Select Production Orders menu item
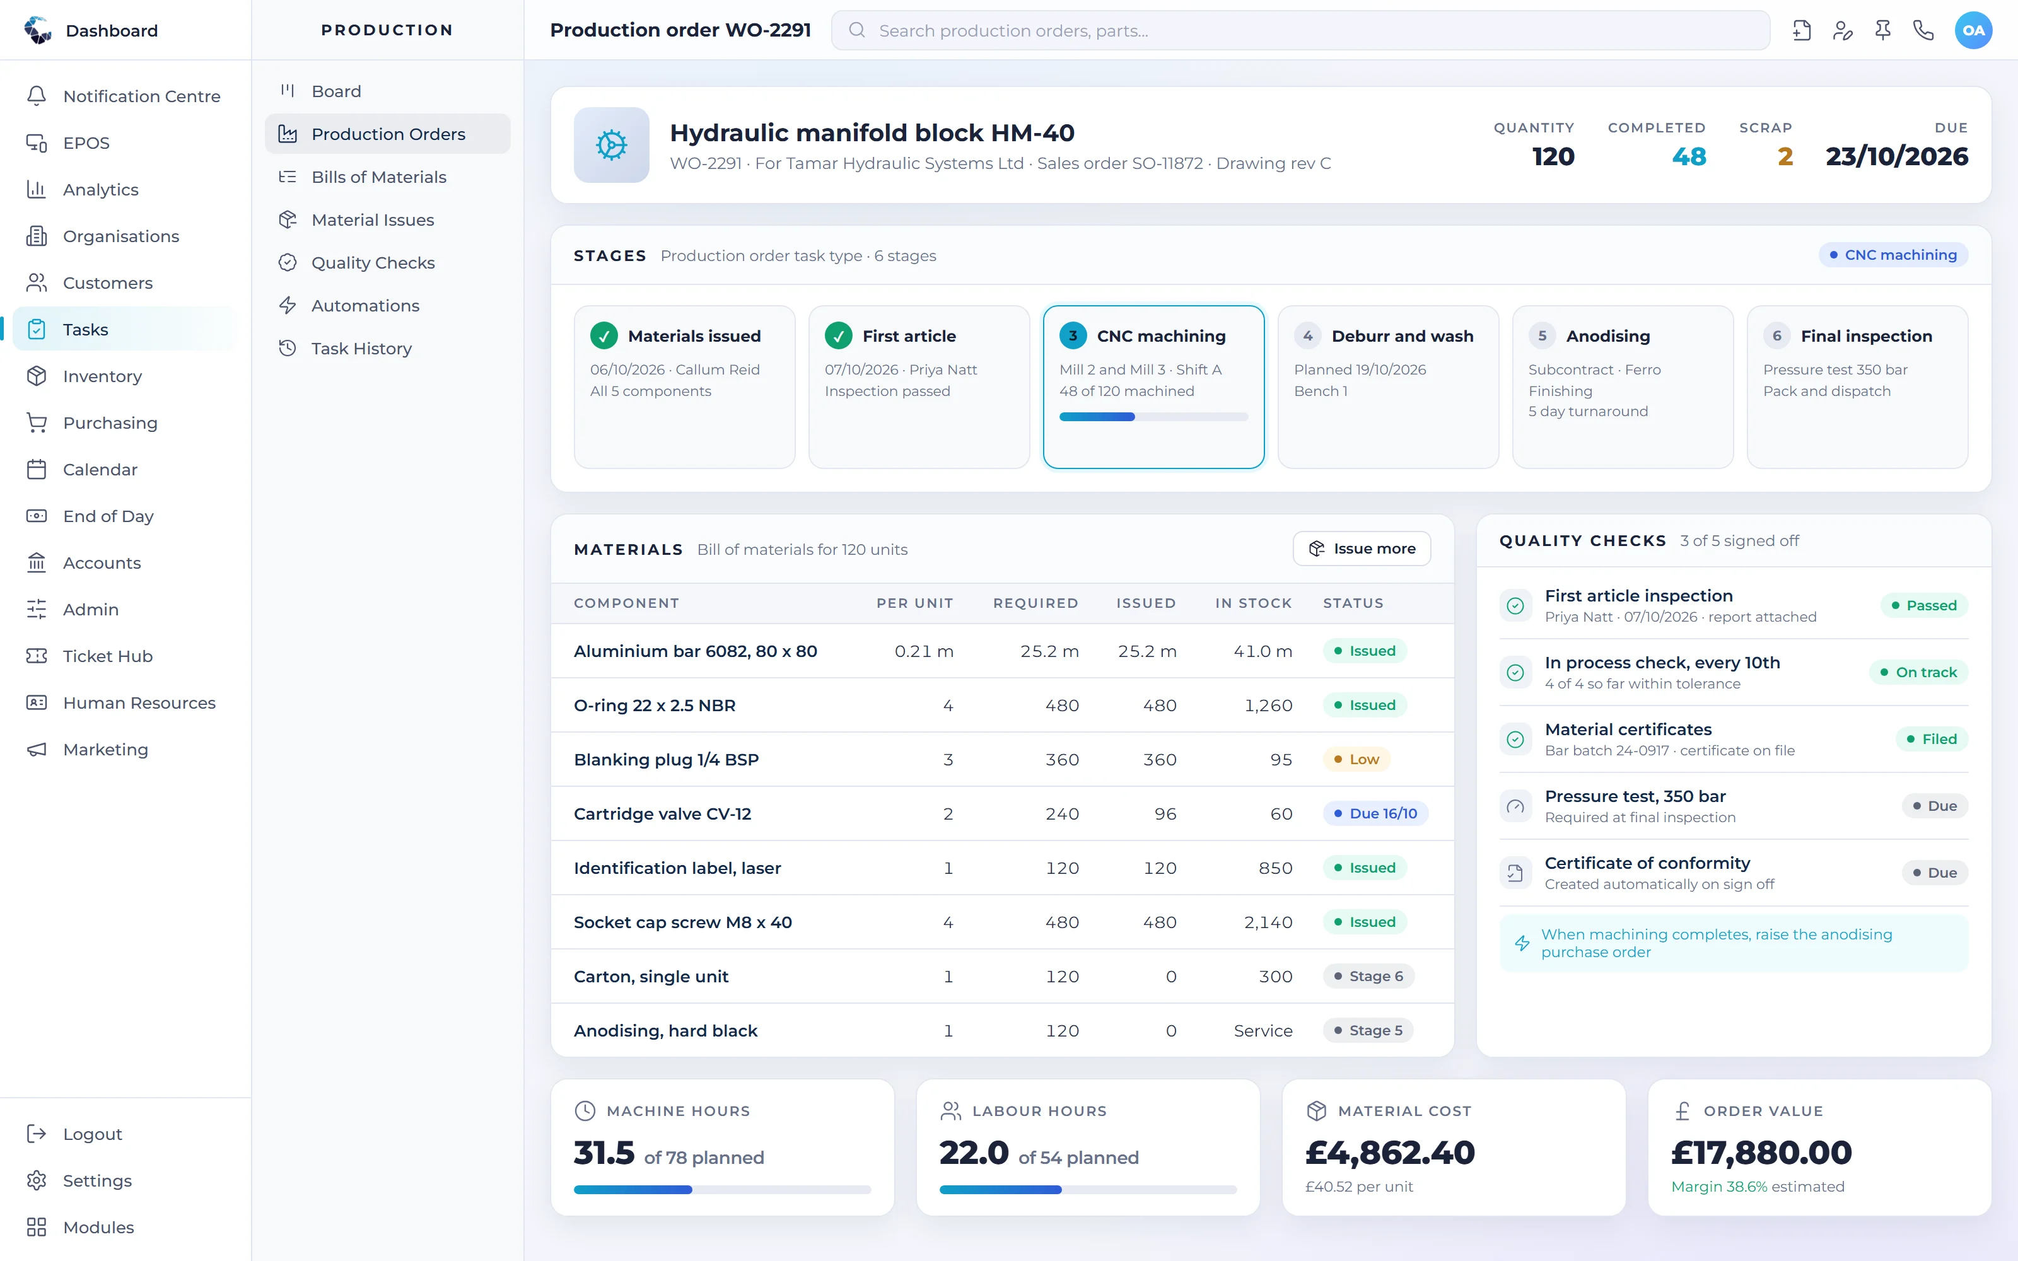Screen dimensions: 2018x1261 pyautogui.click(x=388, y=134)
